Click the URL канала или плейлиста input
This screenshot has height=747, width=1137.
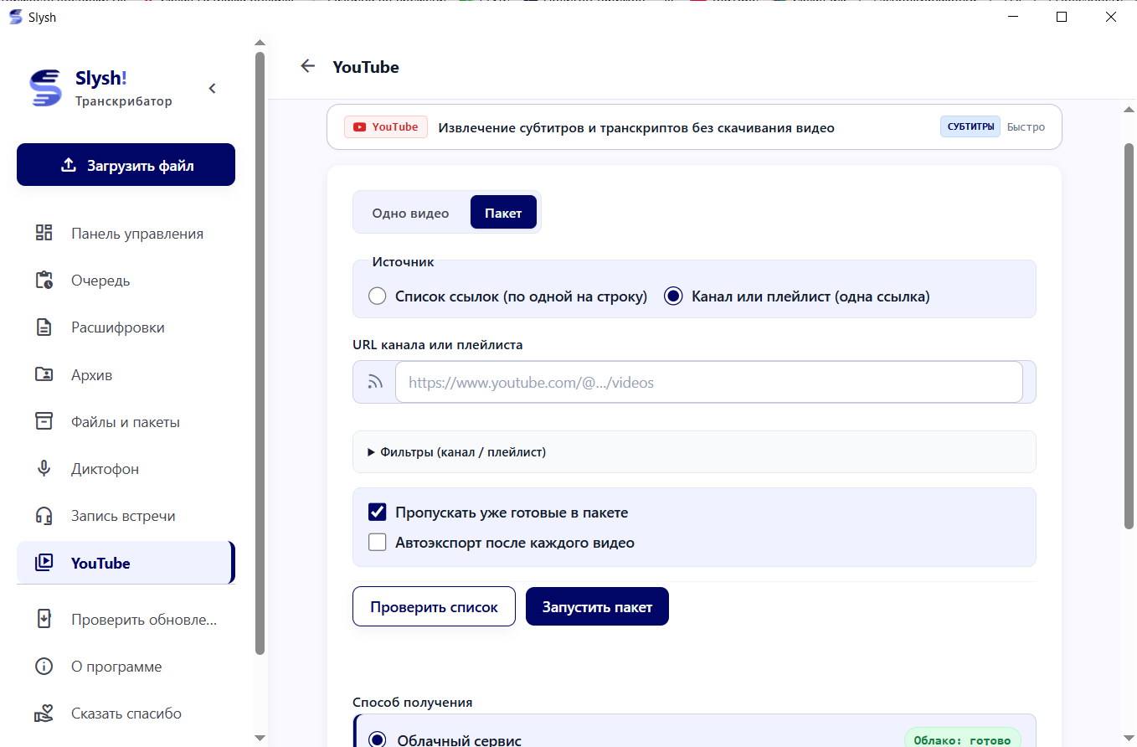[708, 382]
